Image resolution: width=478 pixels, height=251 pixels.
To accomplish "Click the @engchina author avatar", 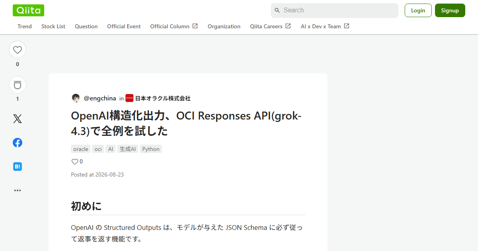I will click(76, 98).
